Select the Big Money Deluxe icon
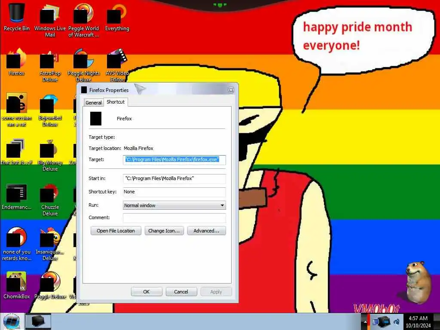 50,155
